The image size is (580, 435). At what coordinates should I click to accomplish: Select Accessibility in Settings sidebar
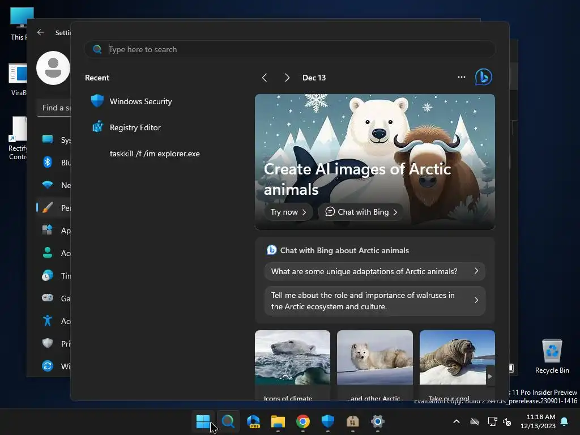(54, 321)
